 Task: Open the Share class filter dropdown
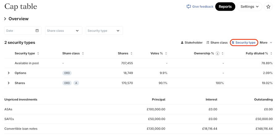[63, 31]
